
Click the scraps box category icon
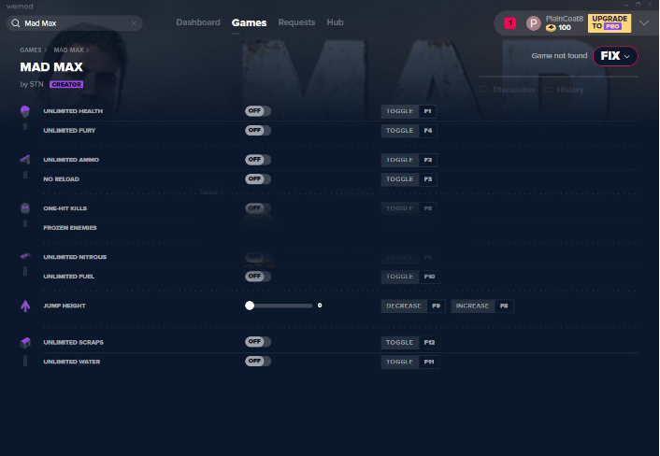(x=25, y=343)
